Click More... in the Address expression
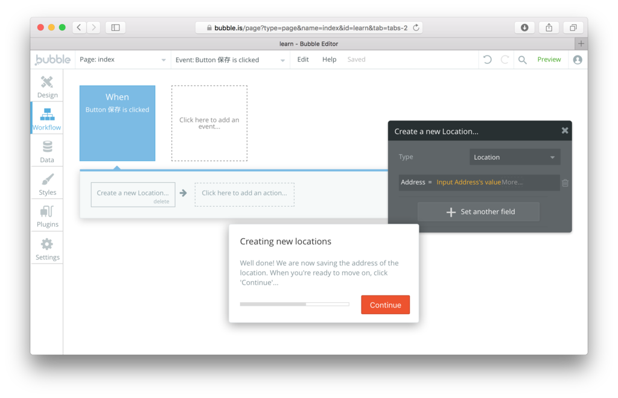618x398 pixels. (512, 182)
